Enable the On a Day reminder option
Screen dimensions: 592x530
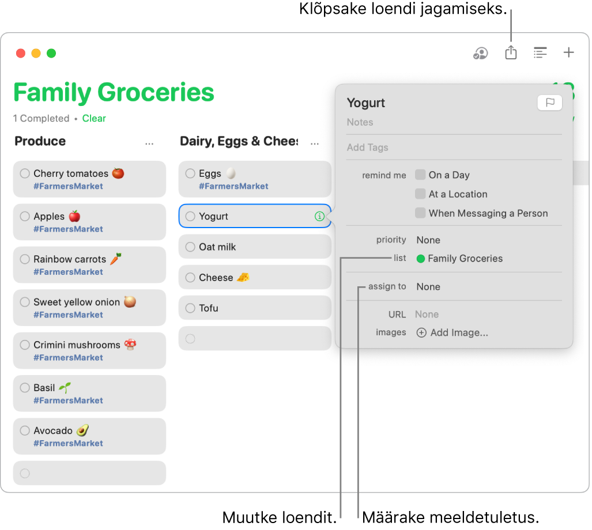pos(420,175)
